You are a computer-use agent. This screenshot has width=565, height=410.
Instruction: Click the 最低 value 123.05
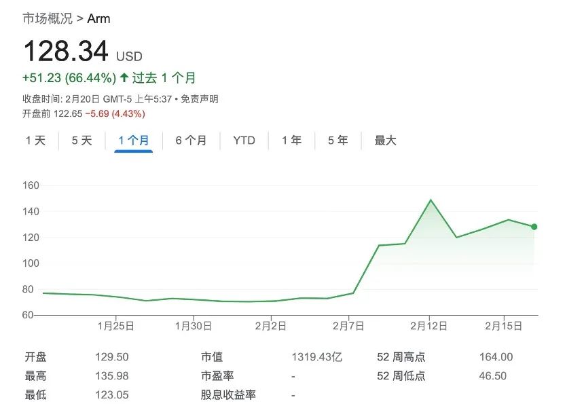111,395
